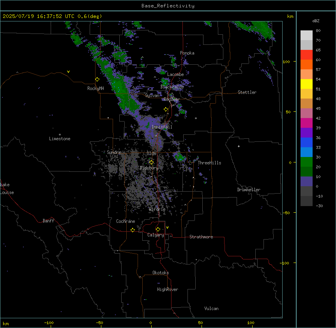Click the yellow diamond marker below Cochrane
Viewport: 336px width, 328px height.
(133, 230)
